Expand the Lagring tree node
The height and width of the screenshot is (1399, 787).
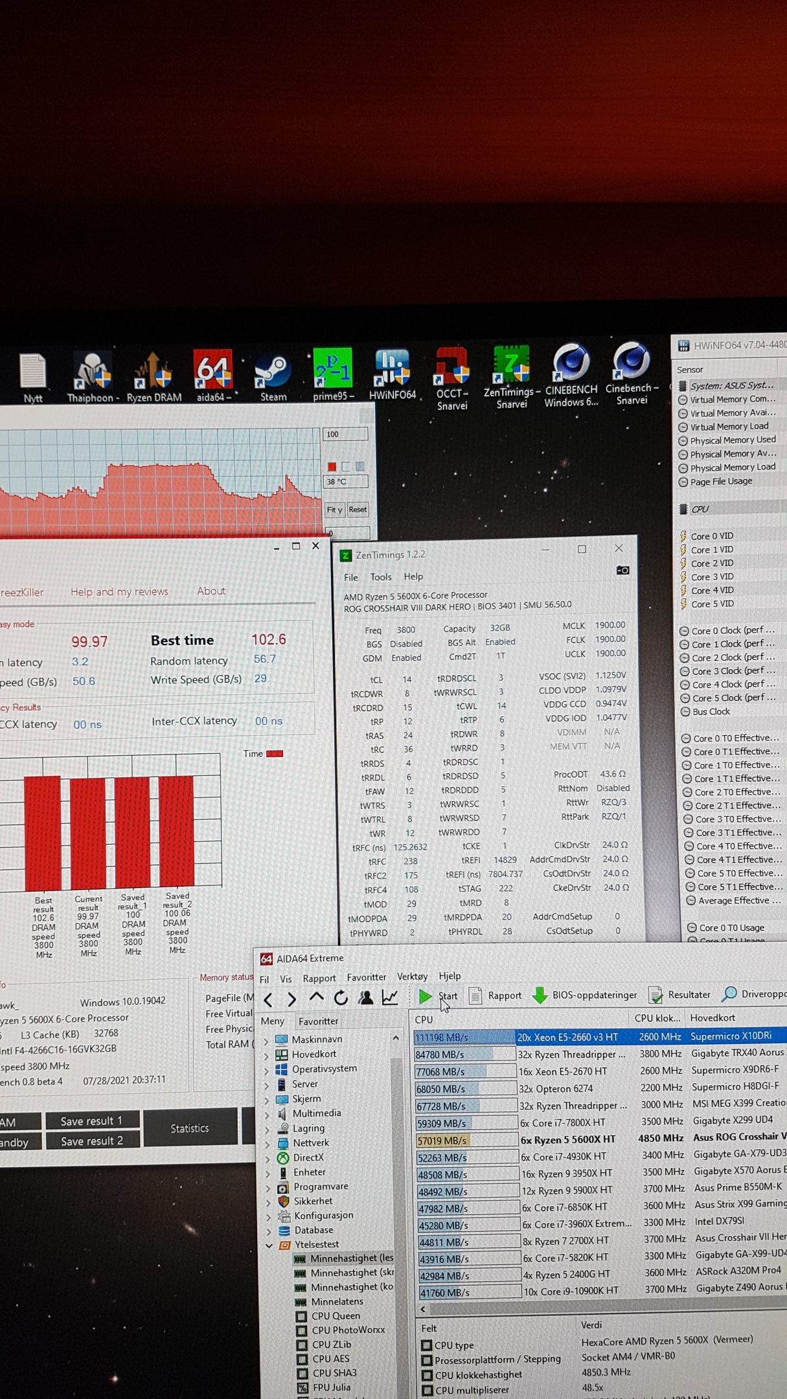268,1130
